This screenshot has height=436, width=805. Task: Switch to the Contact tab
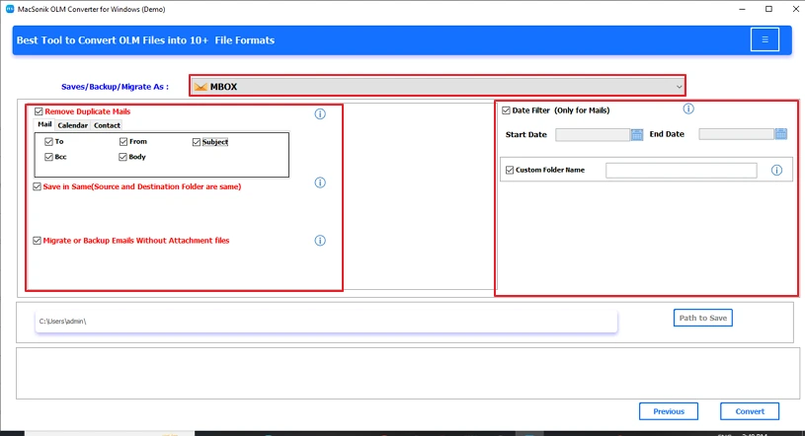pos(107,125)
